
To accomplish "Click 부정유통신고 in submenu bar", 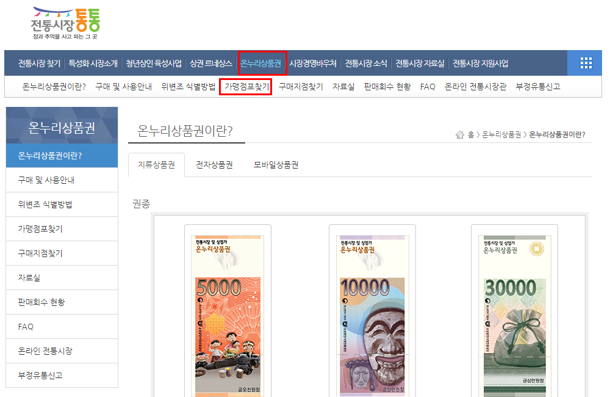I will 538,87.
